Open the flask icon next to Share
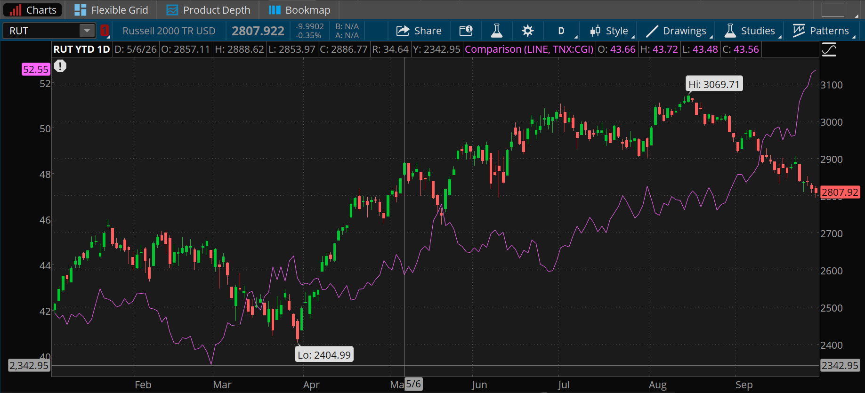The image size is (865, 393). (496, 31)
